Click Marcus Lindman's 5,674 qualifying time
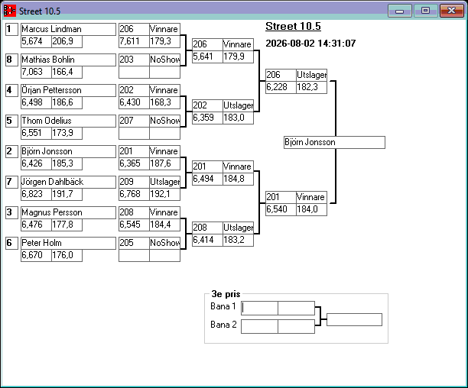Viewport: 468px width, 388px height. [x=36, y=41]
